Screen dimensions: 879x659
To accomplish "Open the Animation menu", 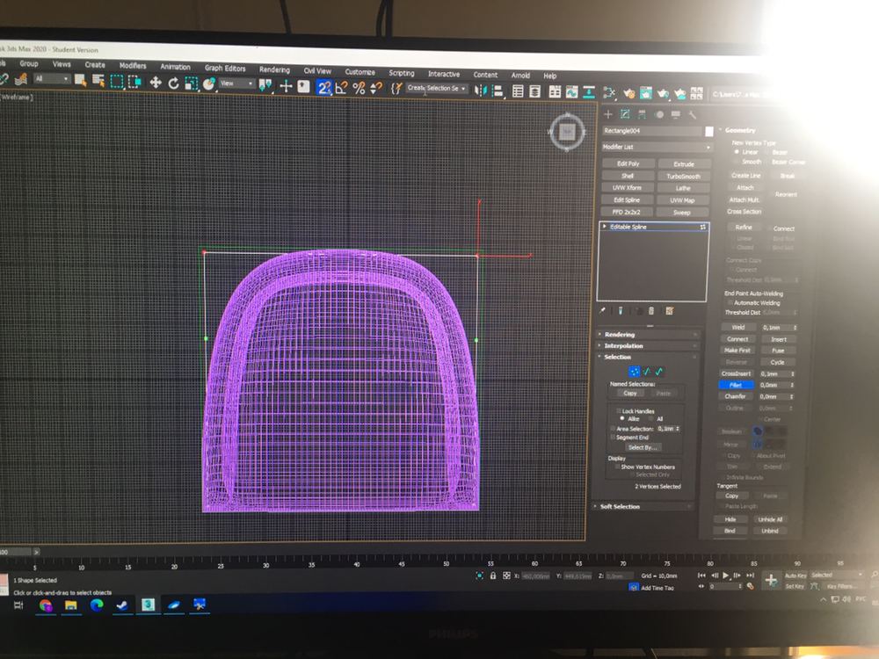I will coord(176,67).
